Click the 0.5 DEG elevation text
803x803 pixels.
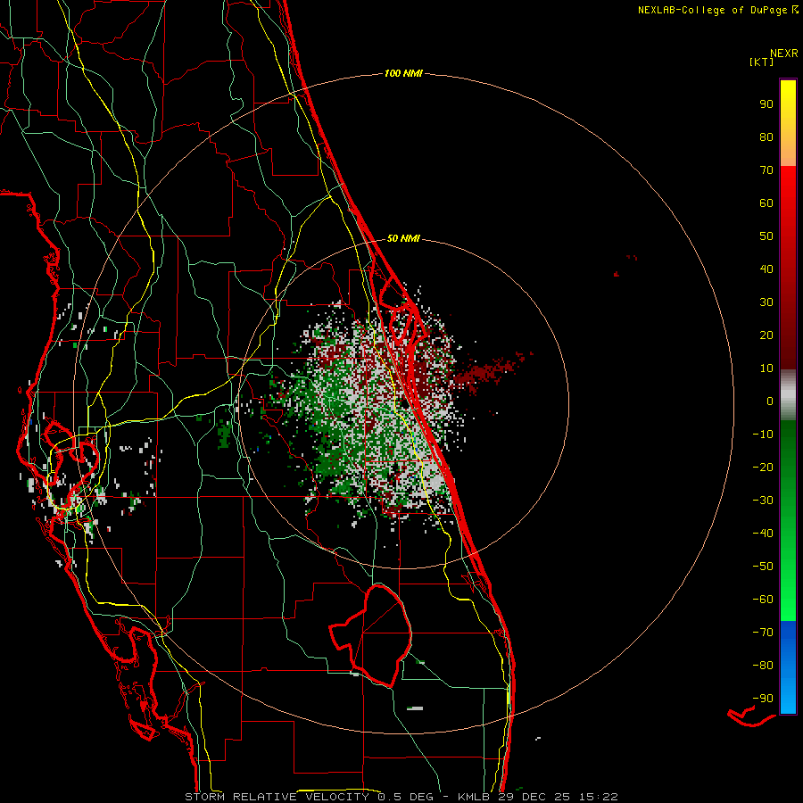[406, 797]
